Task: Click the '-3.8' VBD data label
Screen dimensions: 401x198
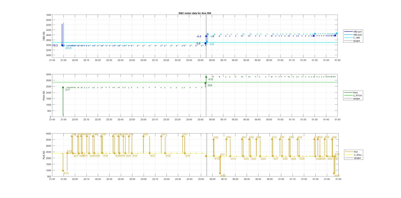Action: coord(198,43)
